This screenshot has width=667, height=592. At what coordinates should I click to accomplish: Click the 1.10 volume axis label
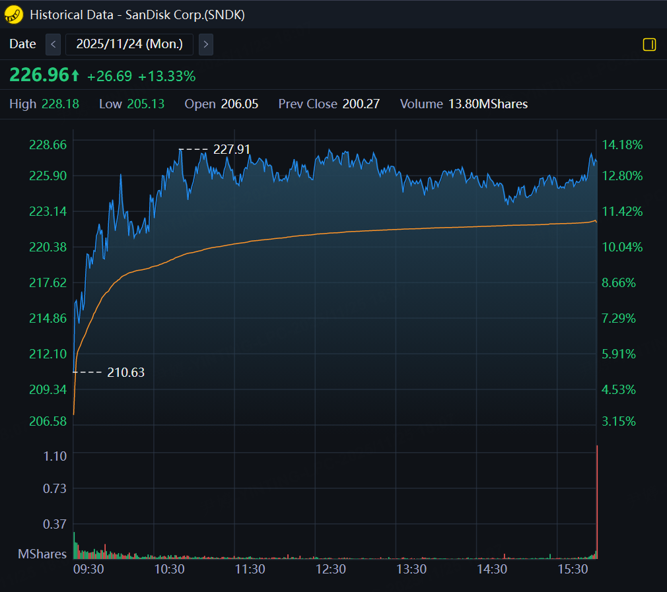55,457
